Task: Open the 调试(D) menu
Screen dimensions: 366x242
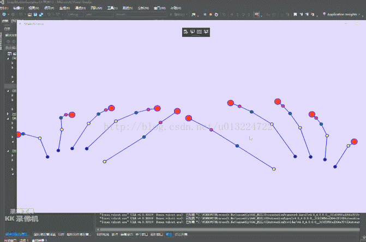Action: tap(80, 8)
